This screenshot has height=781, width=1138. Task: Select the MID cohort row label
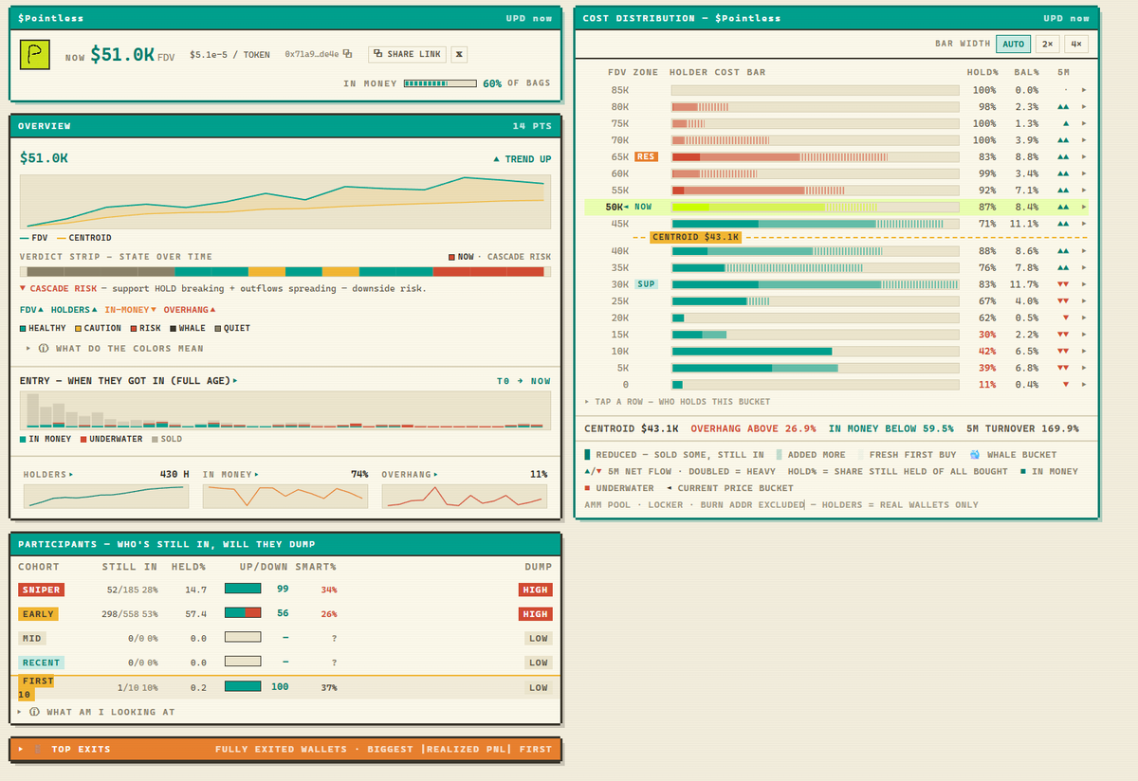pyautogui.click(x=31, y=639)
